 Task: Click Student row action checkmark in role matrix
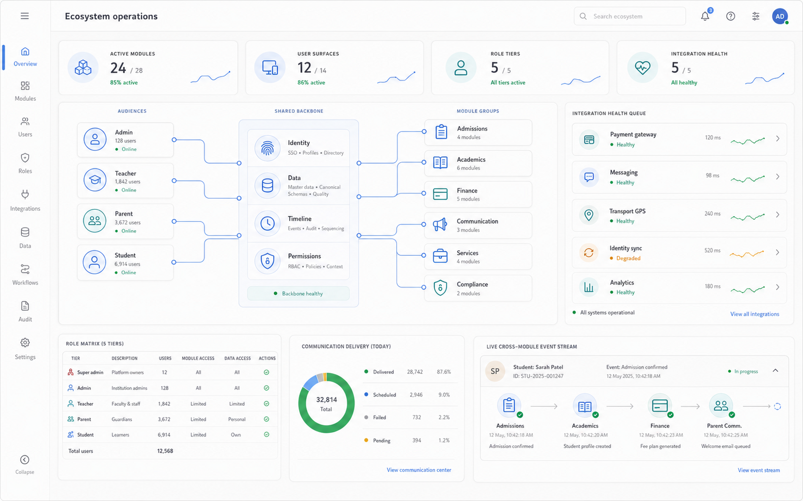(266, 434)
